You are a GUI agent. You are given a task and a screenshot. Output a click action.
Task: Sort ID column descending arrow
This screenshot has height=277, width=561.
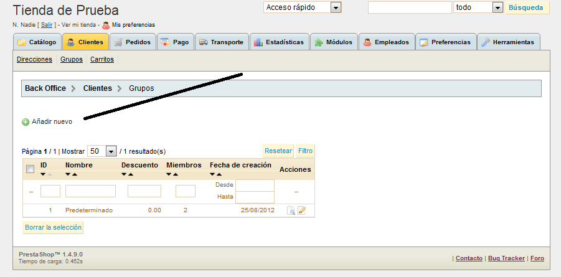click(x=43, y=175)
